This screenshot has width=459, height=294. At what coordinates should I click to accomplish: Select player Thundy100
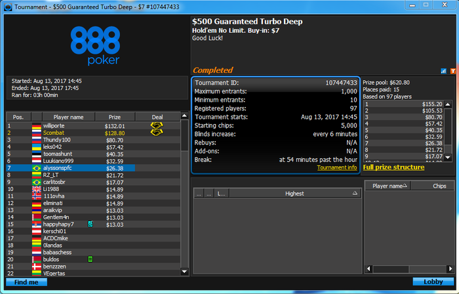pyautogui.click(x=93, y=140)
